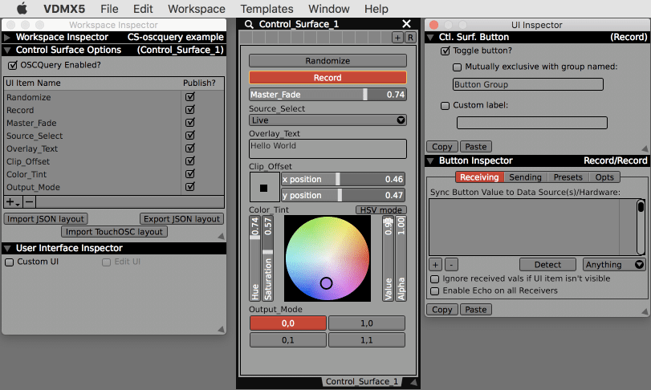Add a receiver with the + button in Button Inspector

435,265
